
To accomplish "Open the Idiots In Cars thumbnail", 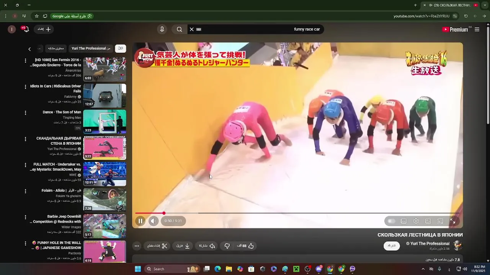I will click(x=105, y=95).
